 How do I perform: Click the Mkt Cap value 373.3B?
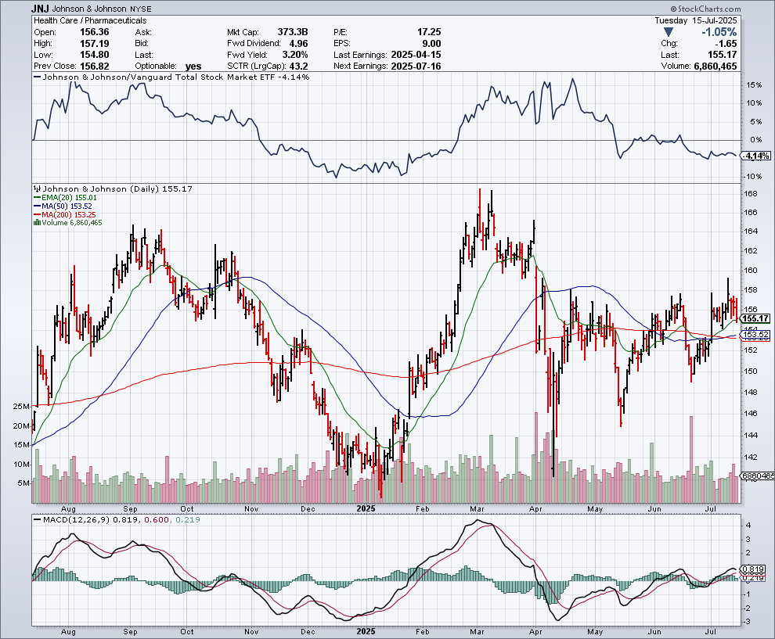click(x=293, y=32)
